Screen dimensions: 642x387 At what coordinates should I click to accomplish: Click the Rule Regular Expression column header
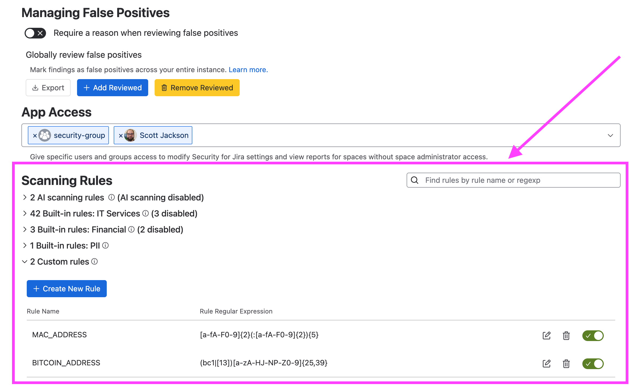pos(236,311)
